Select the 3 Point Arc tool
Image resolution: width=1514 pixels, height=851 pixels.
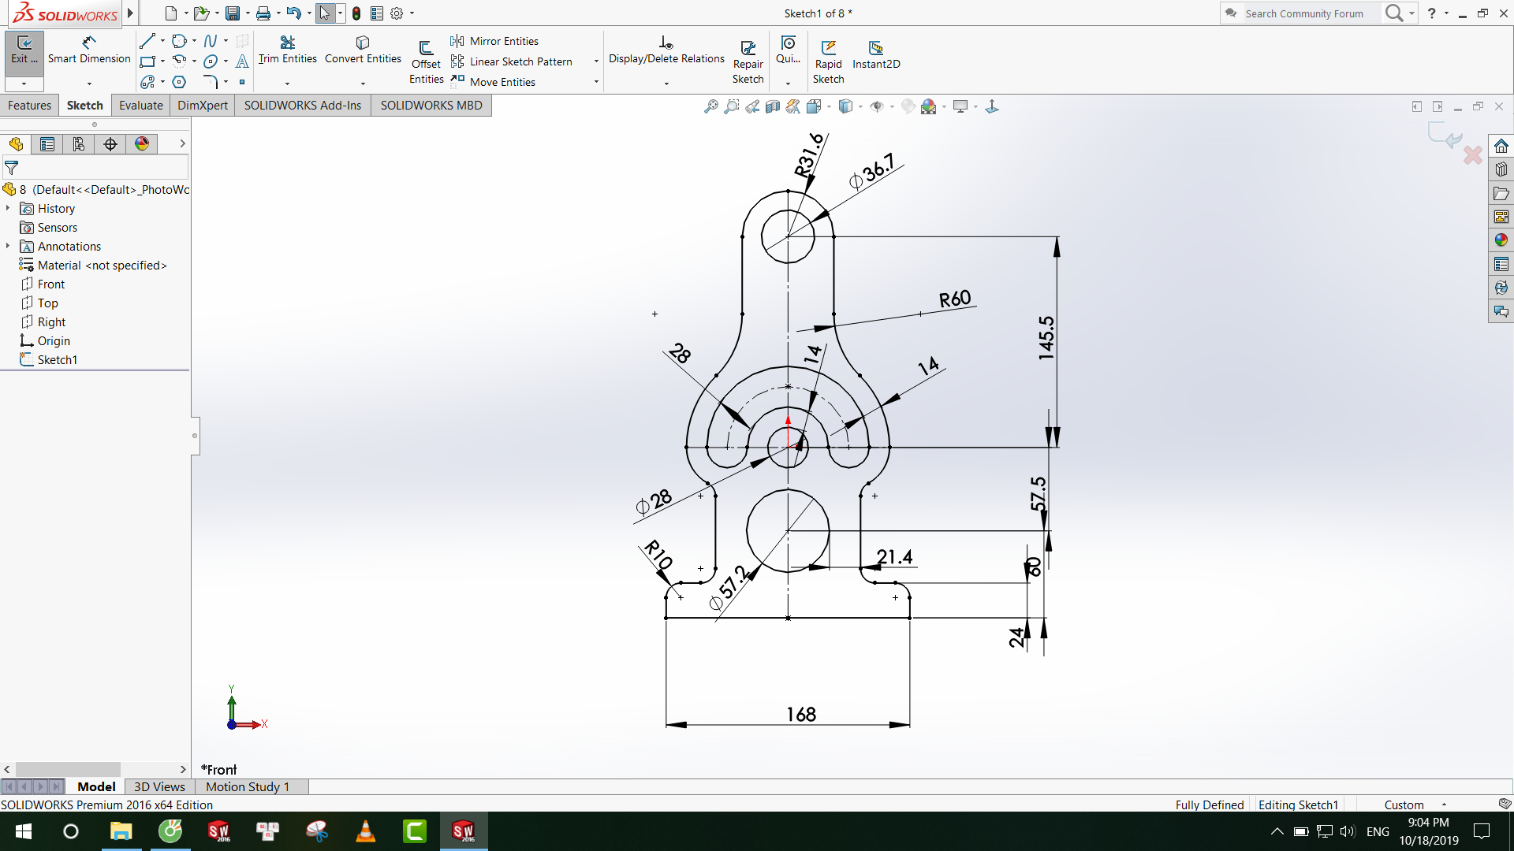tap(180, 61)
